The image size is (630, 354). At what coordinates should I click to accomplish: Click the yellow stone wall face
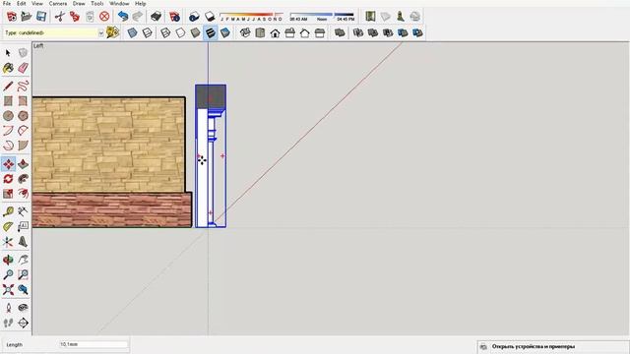pos(108,145)
